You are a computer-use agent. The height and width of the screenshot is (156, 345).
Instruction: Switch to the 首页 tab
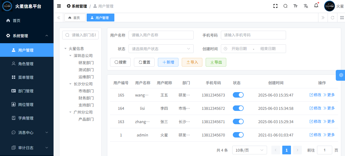tap(75, 18)
